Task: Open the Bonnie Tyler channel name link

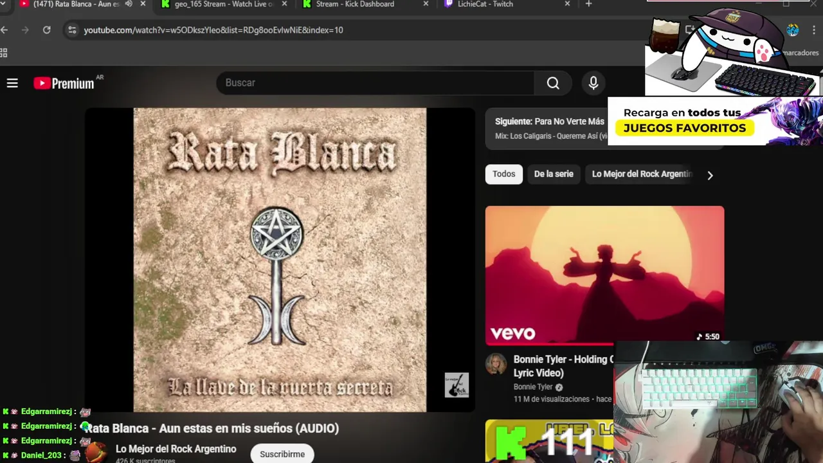Action: click(x=533, y=387)
